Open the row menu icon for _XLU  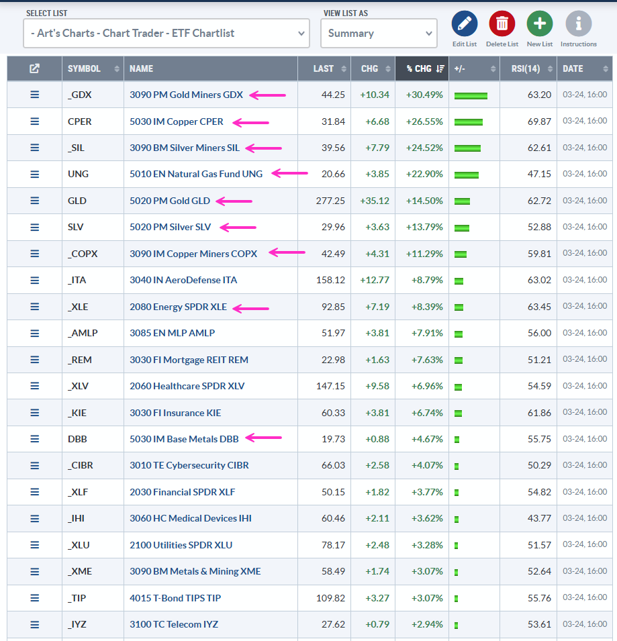tap(35, 545)
